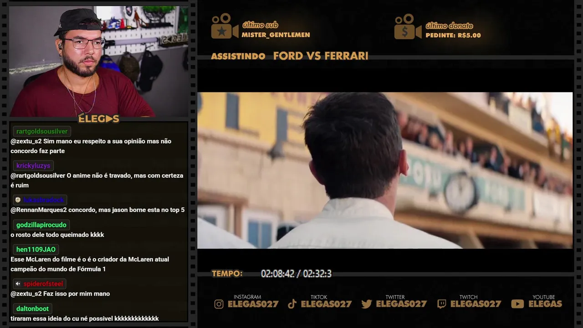Click the YOUTUBE label above the handle
Image resolution: width=583 pixels, height=328 pixels.
pos(544,297)
